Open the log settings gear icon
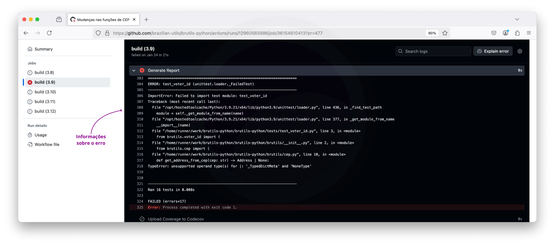Screen dimensions: 555x246 coord(519,51)
